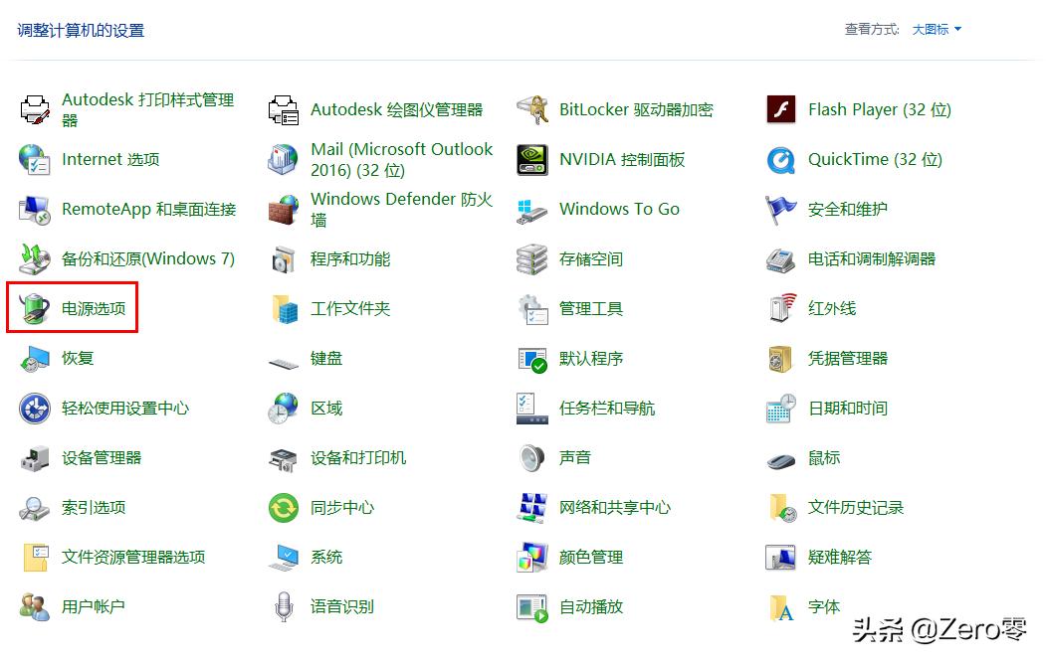Open the 工作文件夹 icon

point(284,308)
